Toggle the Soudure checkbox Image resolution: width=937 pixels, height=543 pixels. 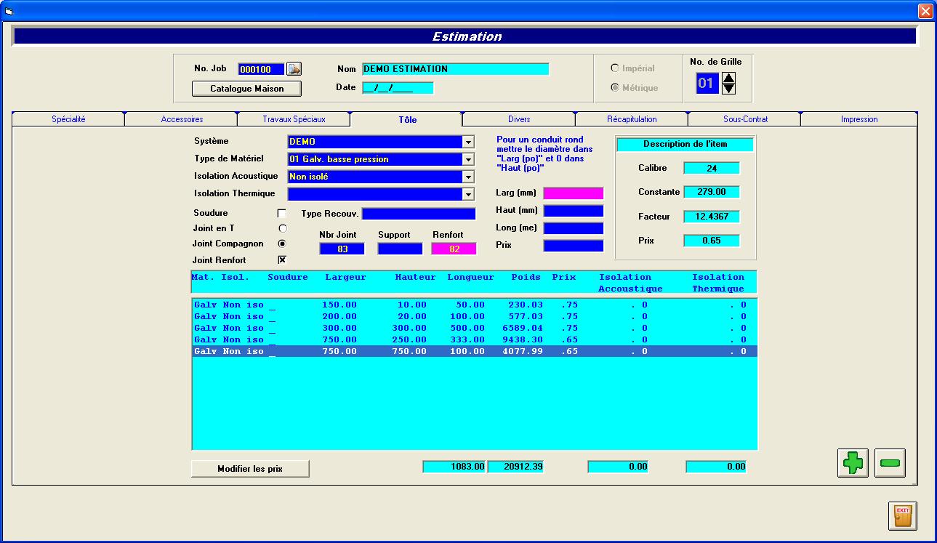pos(282,214)
